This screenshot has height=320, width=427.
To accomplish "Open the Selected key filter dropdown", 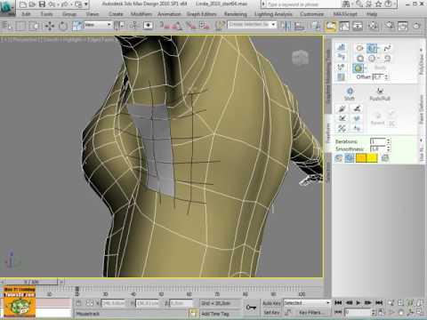I will pos(307,303).
